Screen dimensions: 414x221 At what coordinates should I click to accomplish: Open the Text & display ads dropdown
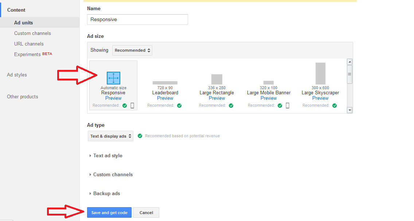pos(111,136)
